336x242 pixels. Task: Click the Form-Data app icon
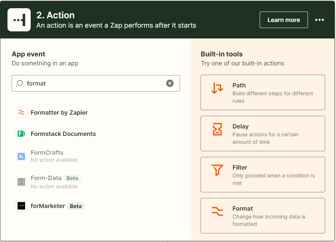click(x=21, y=182)
